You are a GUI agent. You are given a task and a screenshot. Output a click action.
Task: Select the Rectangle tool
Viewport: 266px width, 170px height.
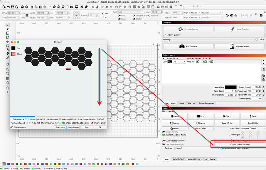pos(8,33)
